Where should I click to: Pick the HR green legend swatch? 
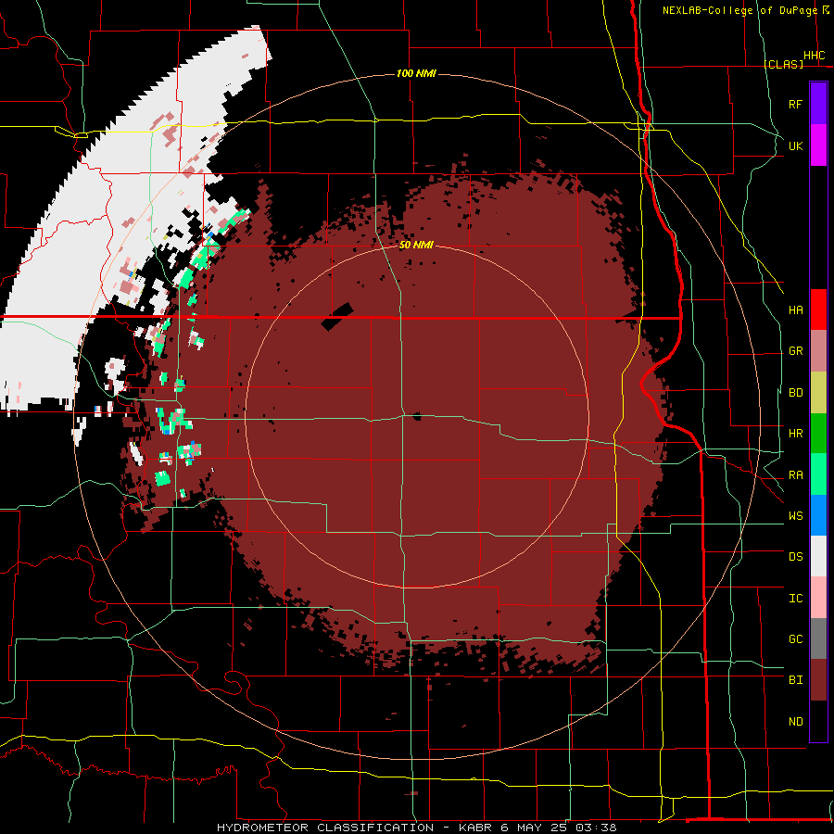point(818,434)
